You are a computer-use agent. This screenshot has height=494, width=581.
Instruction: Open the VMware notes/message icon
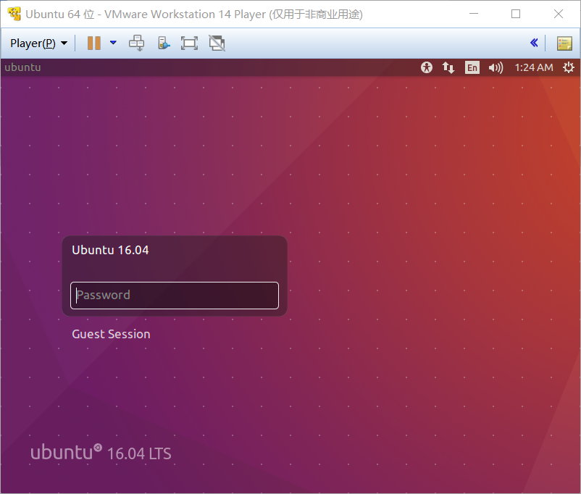564,43
